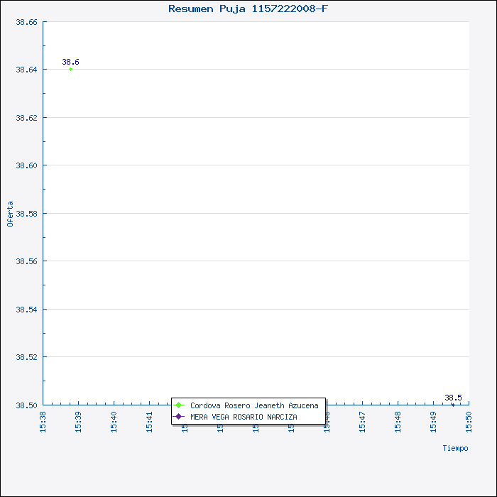Click the purple data point near 15:50

[x=453, y=404]
